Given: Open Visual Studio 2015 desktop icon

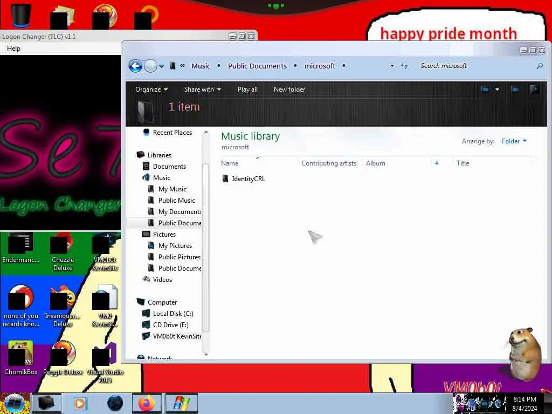Looking at the screenshot, I should point(105,362).
